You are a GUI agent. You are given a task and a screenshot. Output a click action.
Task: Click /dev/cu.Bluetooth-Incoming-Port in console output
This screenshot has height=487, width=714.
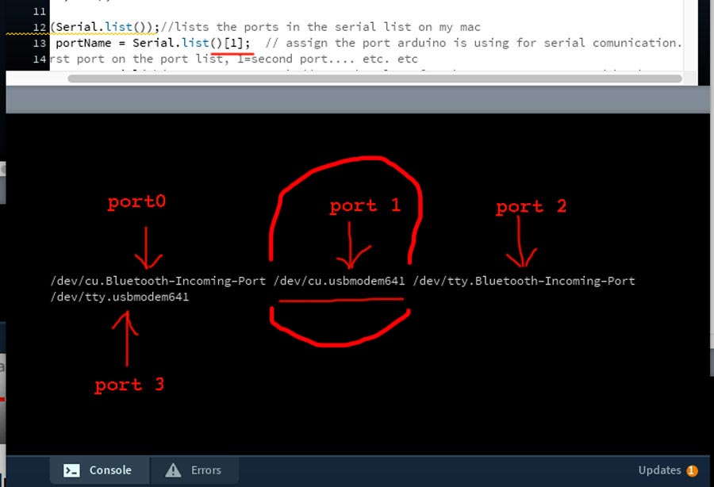tap(158, 281)
